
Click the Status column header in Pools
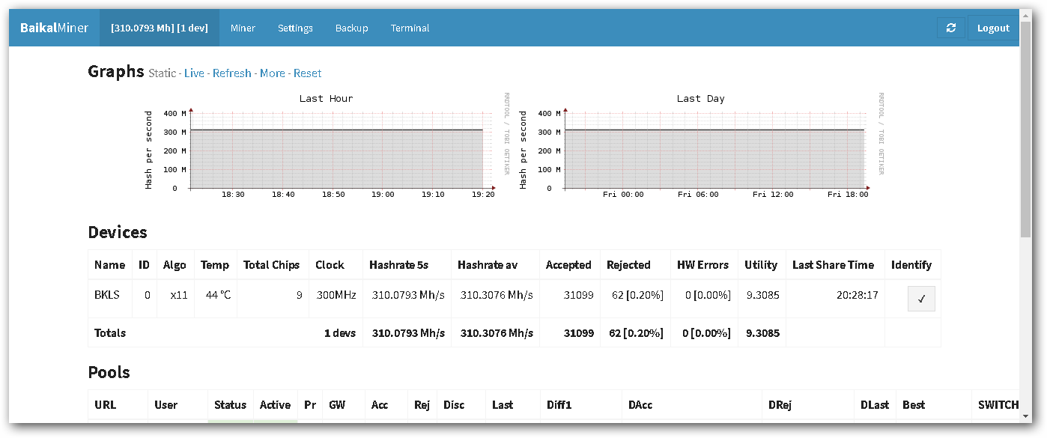230,405
